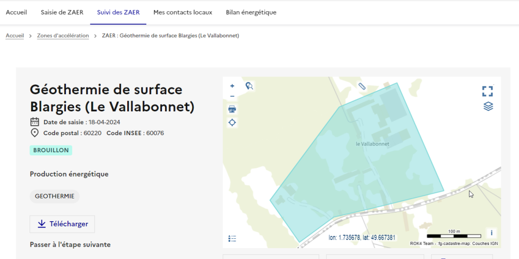The image size is (519, 259).
Task: Switch map to fullscreen mode
Action: (x=487, y=91)
